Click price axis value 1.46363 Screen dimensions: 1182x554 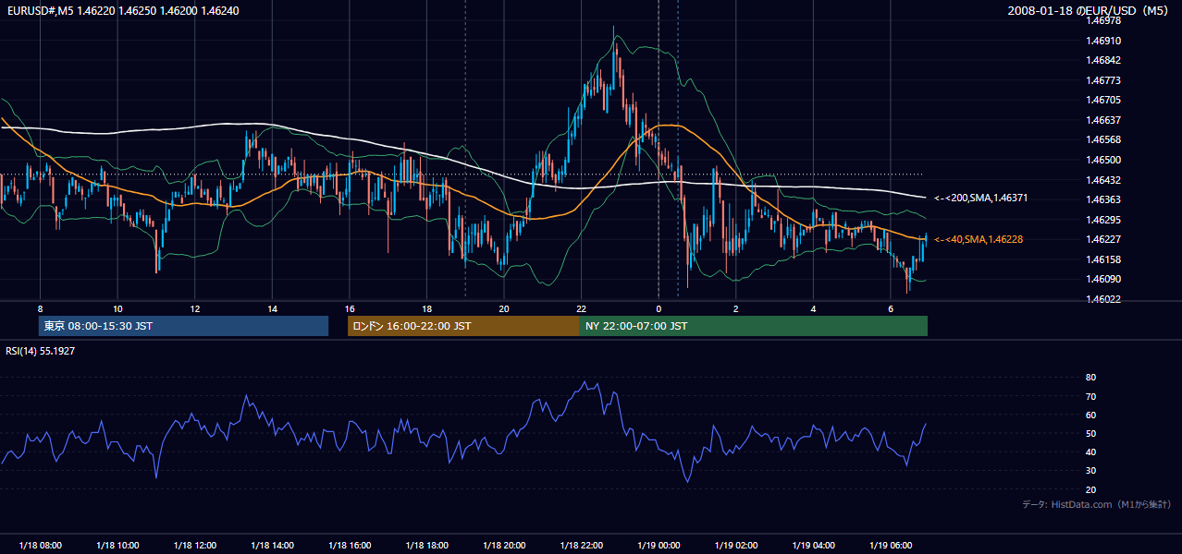(x=1104, y=199)
